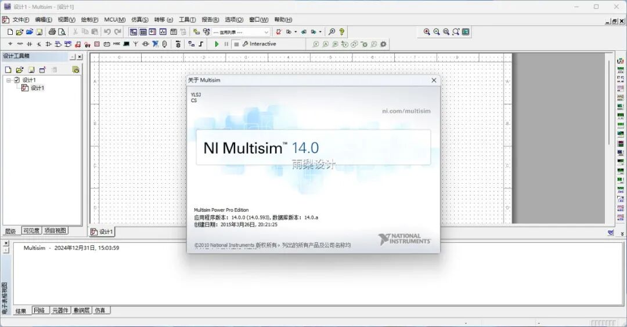Open the 帮助(H) menu

[x=283, y=20]
